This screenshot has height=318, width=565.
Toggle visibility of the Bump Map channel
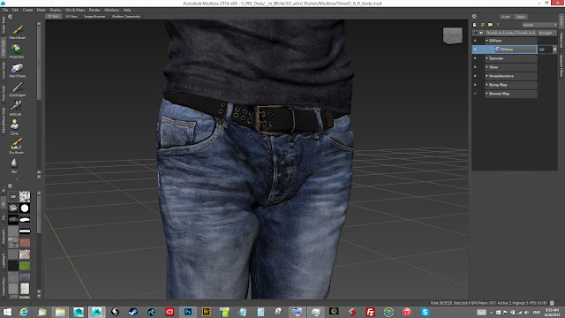point(475,85)
